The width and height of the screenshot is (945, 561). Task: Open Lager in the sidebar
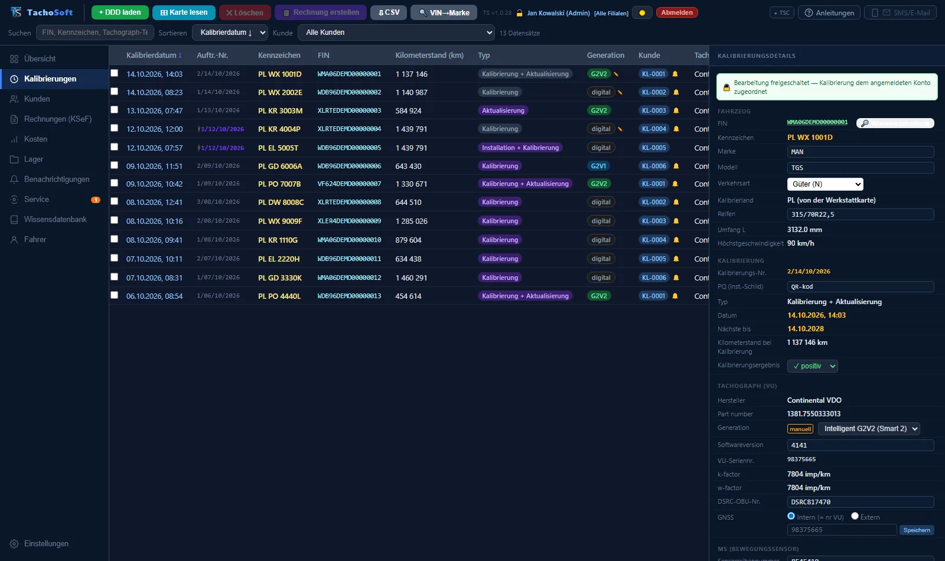(54, 159)
